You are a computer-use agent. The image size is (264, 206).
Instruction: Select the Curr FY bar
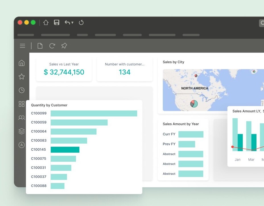click(191, 134)
